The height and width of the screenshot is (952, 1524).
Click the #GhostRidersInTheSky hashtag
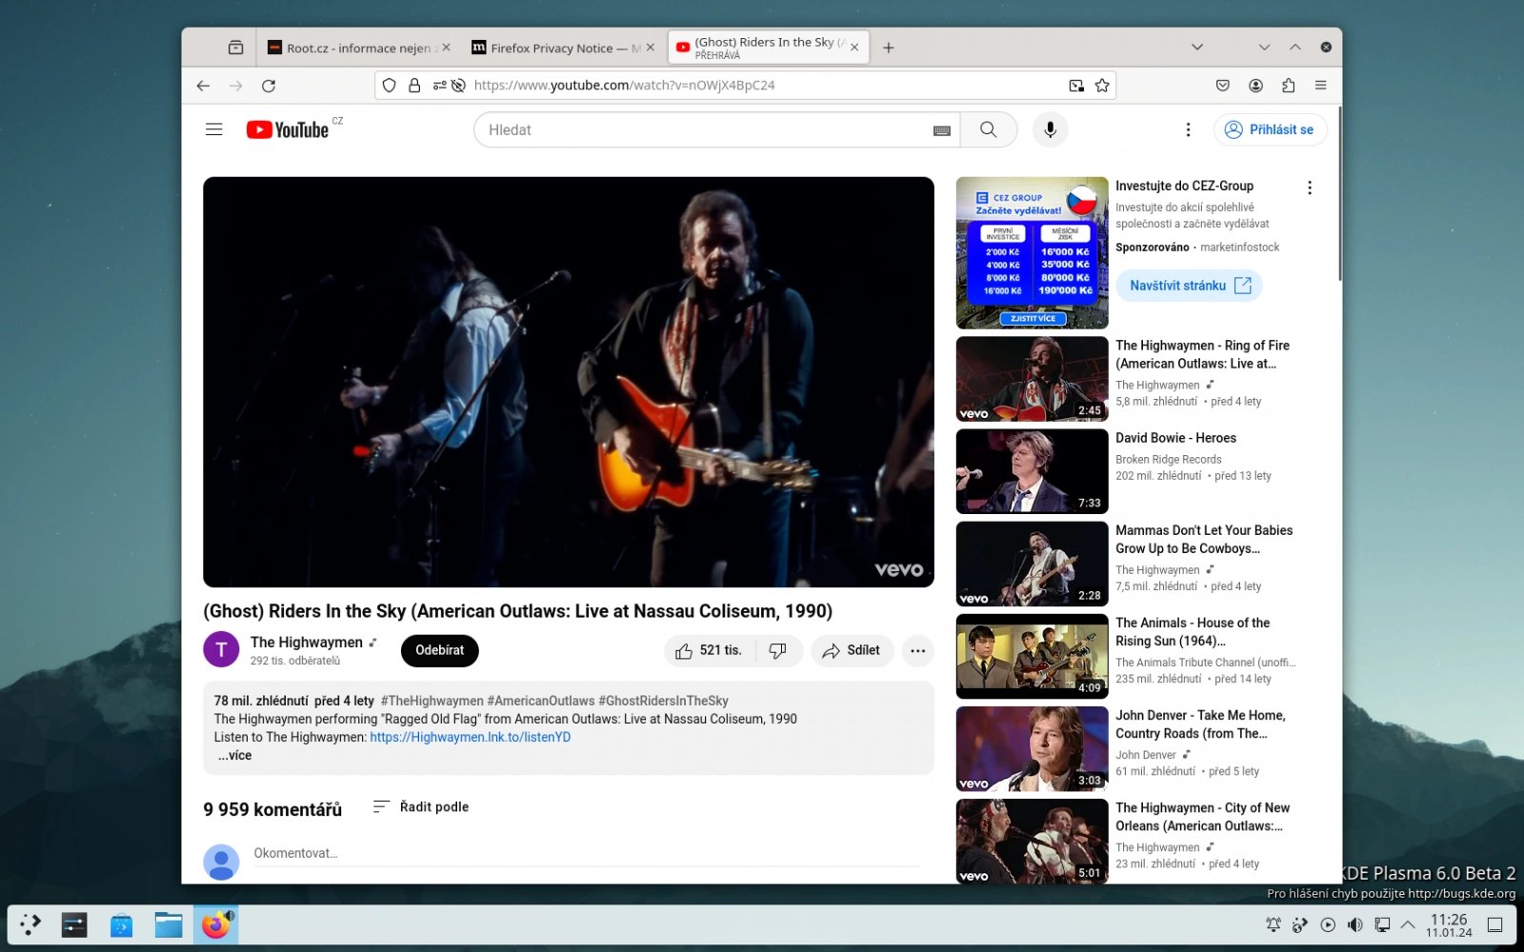point(664,701)
